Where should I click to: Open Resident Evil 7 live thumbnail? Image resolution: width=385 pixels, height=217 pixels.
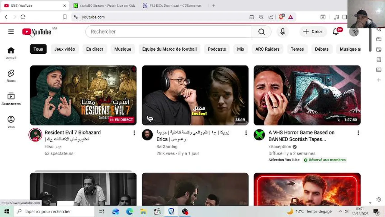[x=83, y=95]
